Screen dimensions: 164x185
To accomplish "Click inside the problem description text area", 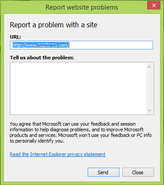I will click(78, 88).
